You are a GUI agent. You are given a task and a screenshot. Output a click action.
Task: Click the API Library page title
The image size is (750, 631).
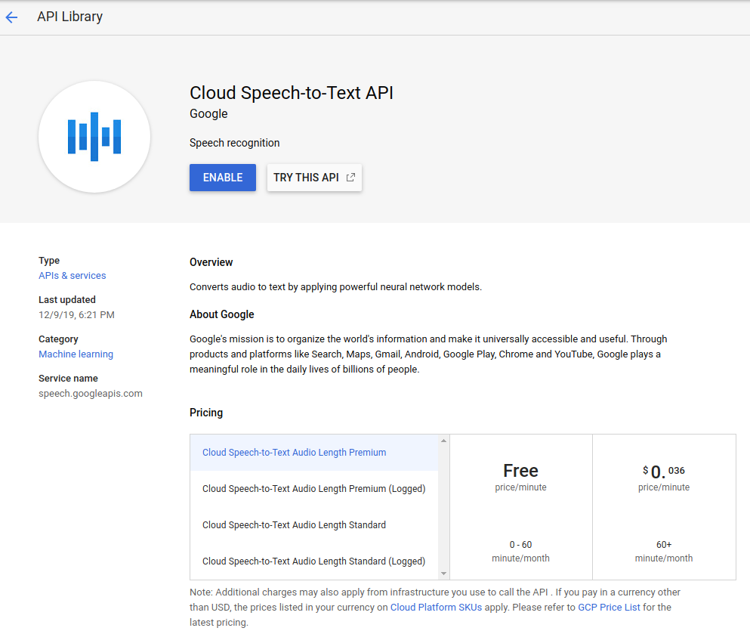point(69,17)
